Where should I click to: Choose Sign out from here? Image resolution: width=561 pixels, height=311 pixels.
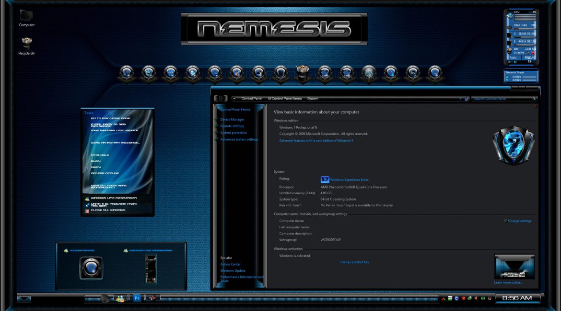click(x=109, y=187)
